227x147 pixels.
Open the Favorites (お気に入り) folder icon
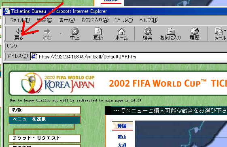[x=171, y=34]
